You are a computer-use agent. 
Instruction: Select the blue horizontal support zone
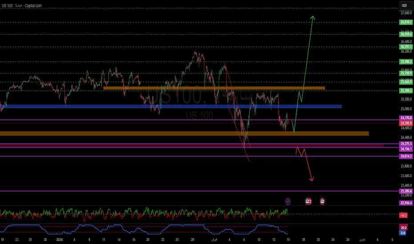point(171,106)
